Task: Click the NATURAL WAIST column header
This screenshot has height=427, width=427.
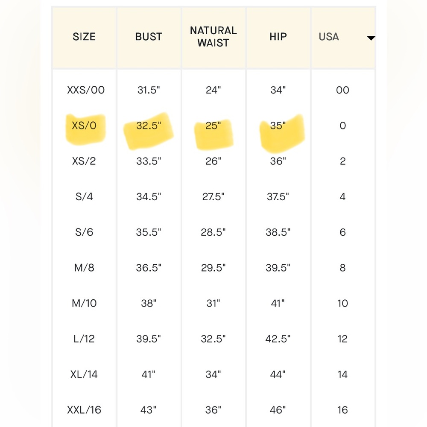Action: tap(213, 37)
